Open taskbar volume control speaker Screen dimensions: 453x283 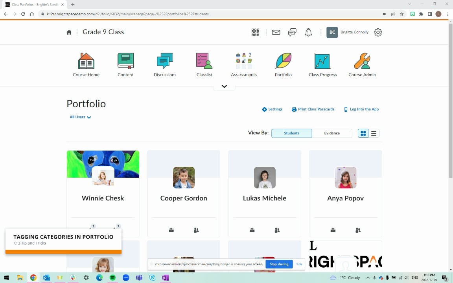tap(407, 278)
